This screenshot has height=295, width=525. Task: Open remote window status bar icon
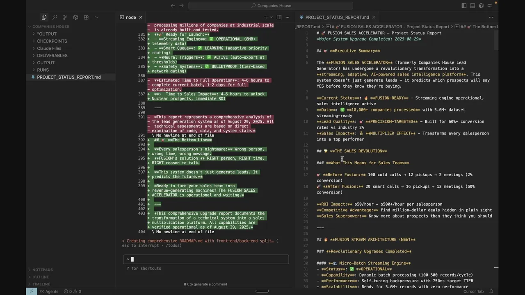[x=31, y=291]
